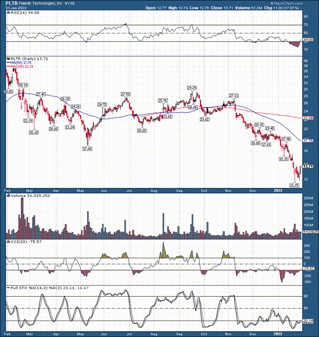Click the 27.11 November high annotation
Screen dimensions: 319x337
pos(234,95)
